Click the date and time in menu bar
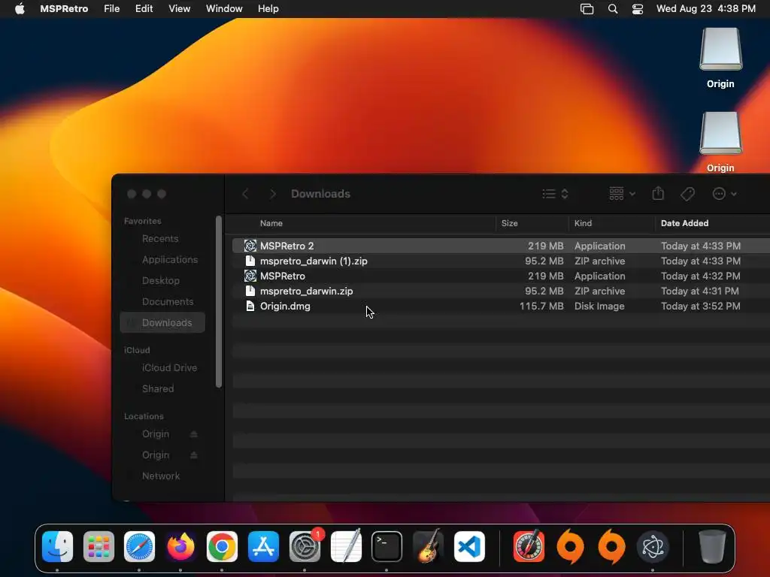770x577 pixels. (705, 8)
